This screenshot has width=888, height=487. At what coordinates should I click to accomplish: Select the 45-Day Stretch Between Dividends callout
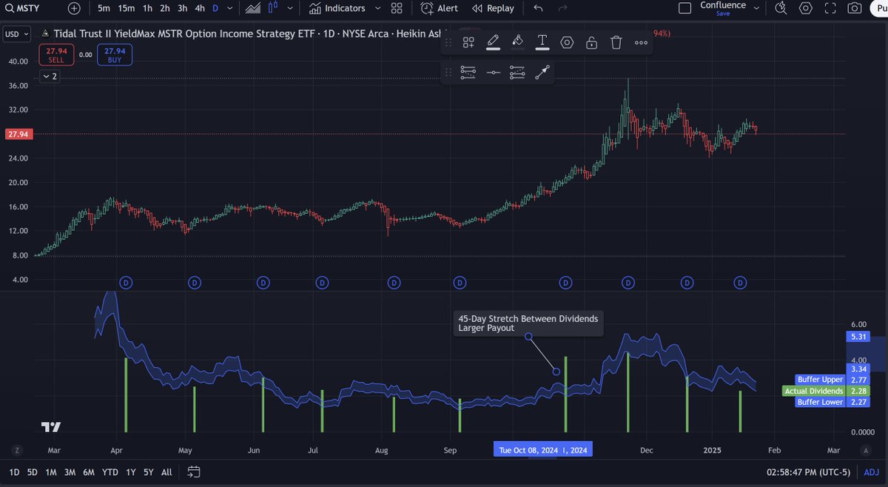(528, 323)
